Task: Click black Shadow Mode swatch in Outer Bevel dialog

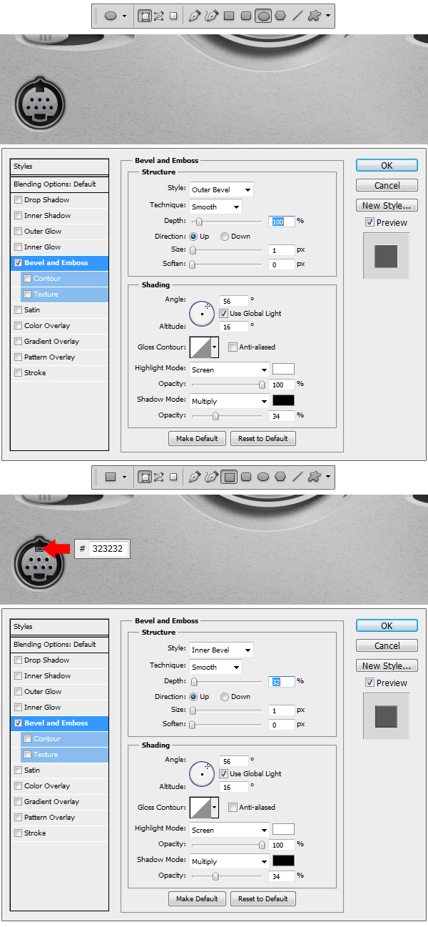Action: (x=283, y=401)
